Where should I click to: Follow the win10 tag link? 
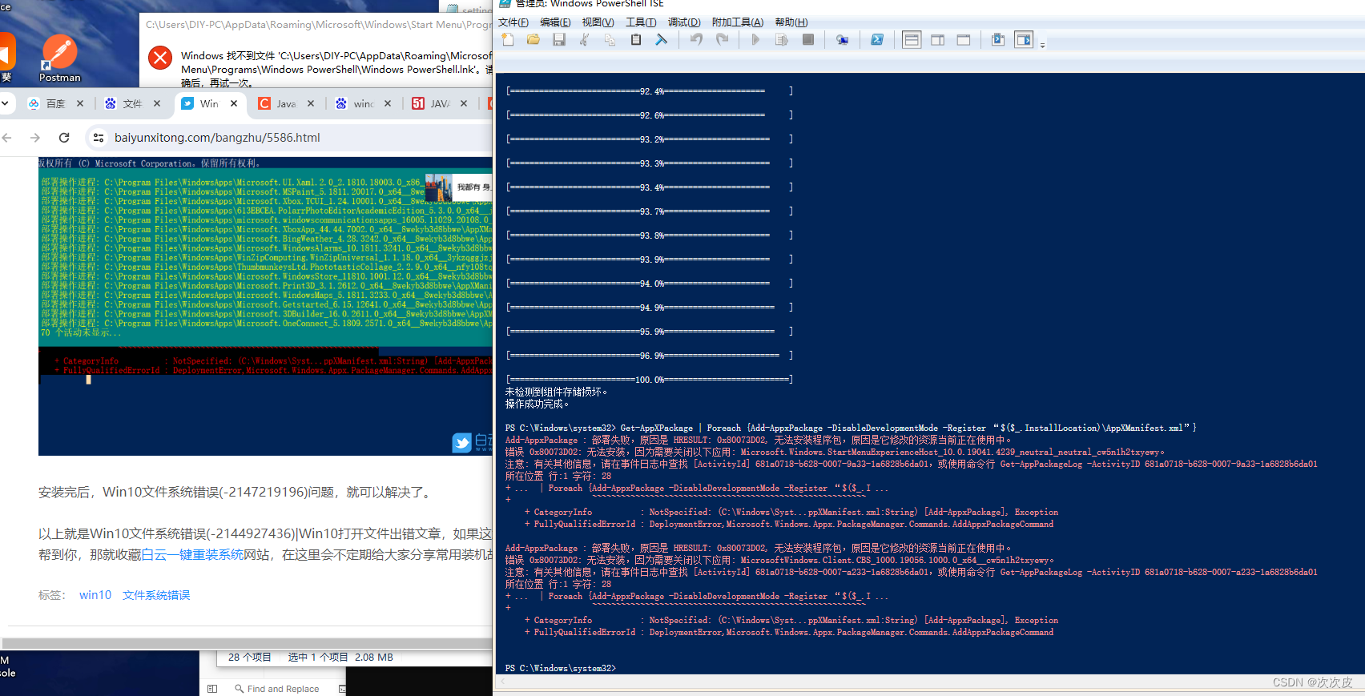95,595
